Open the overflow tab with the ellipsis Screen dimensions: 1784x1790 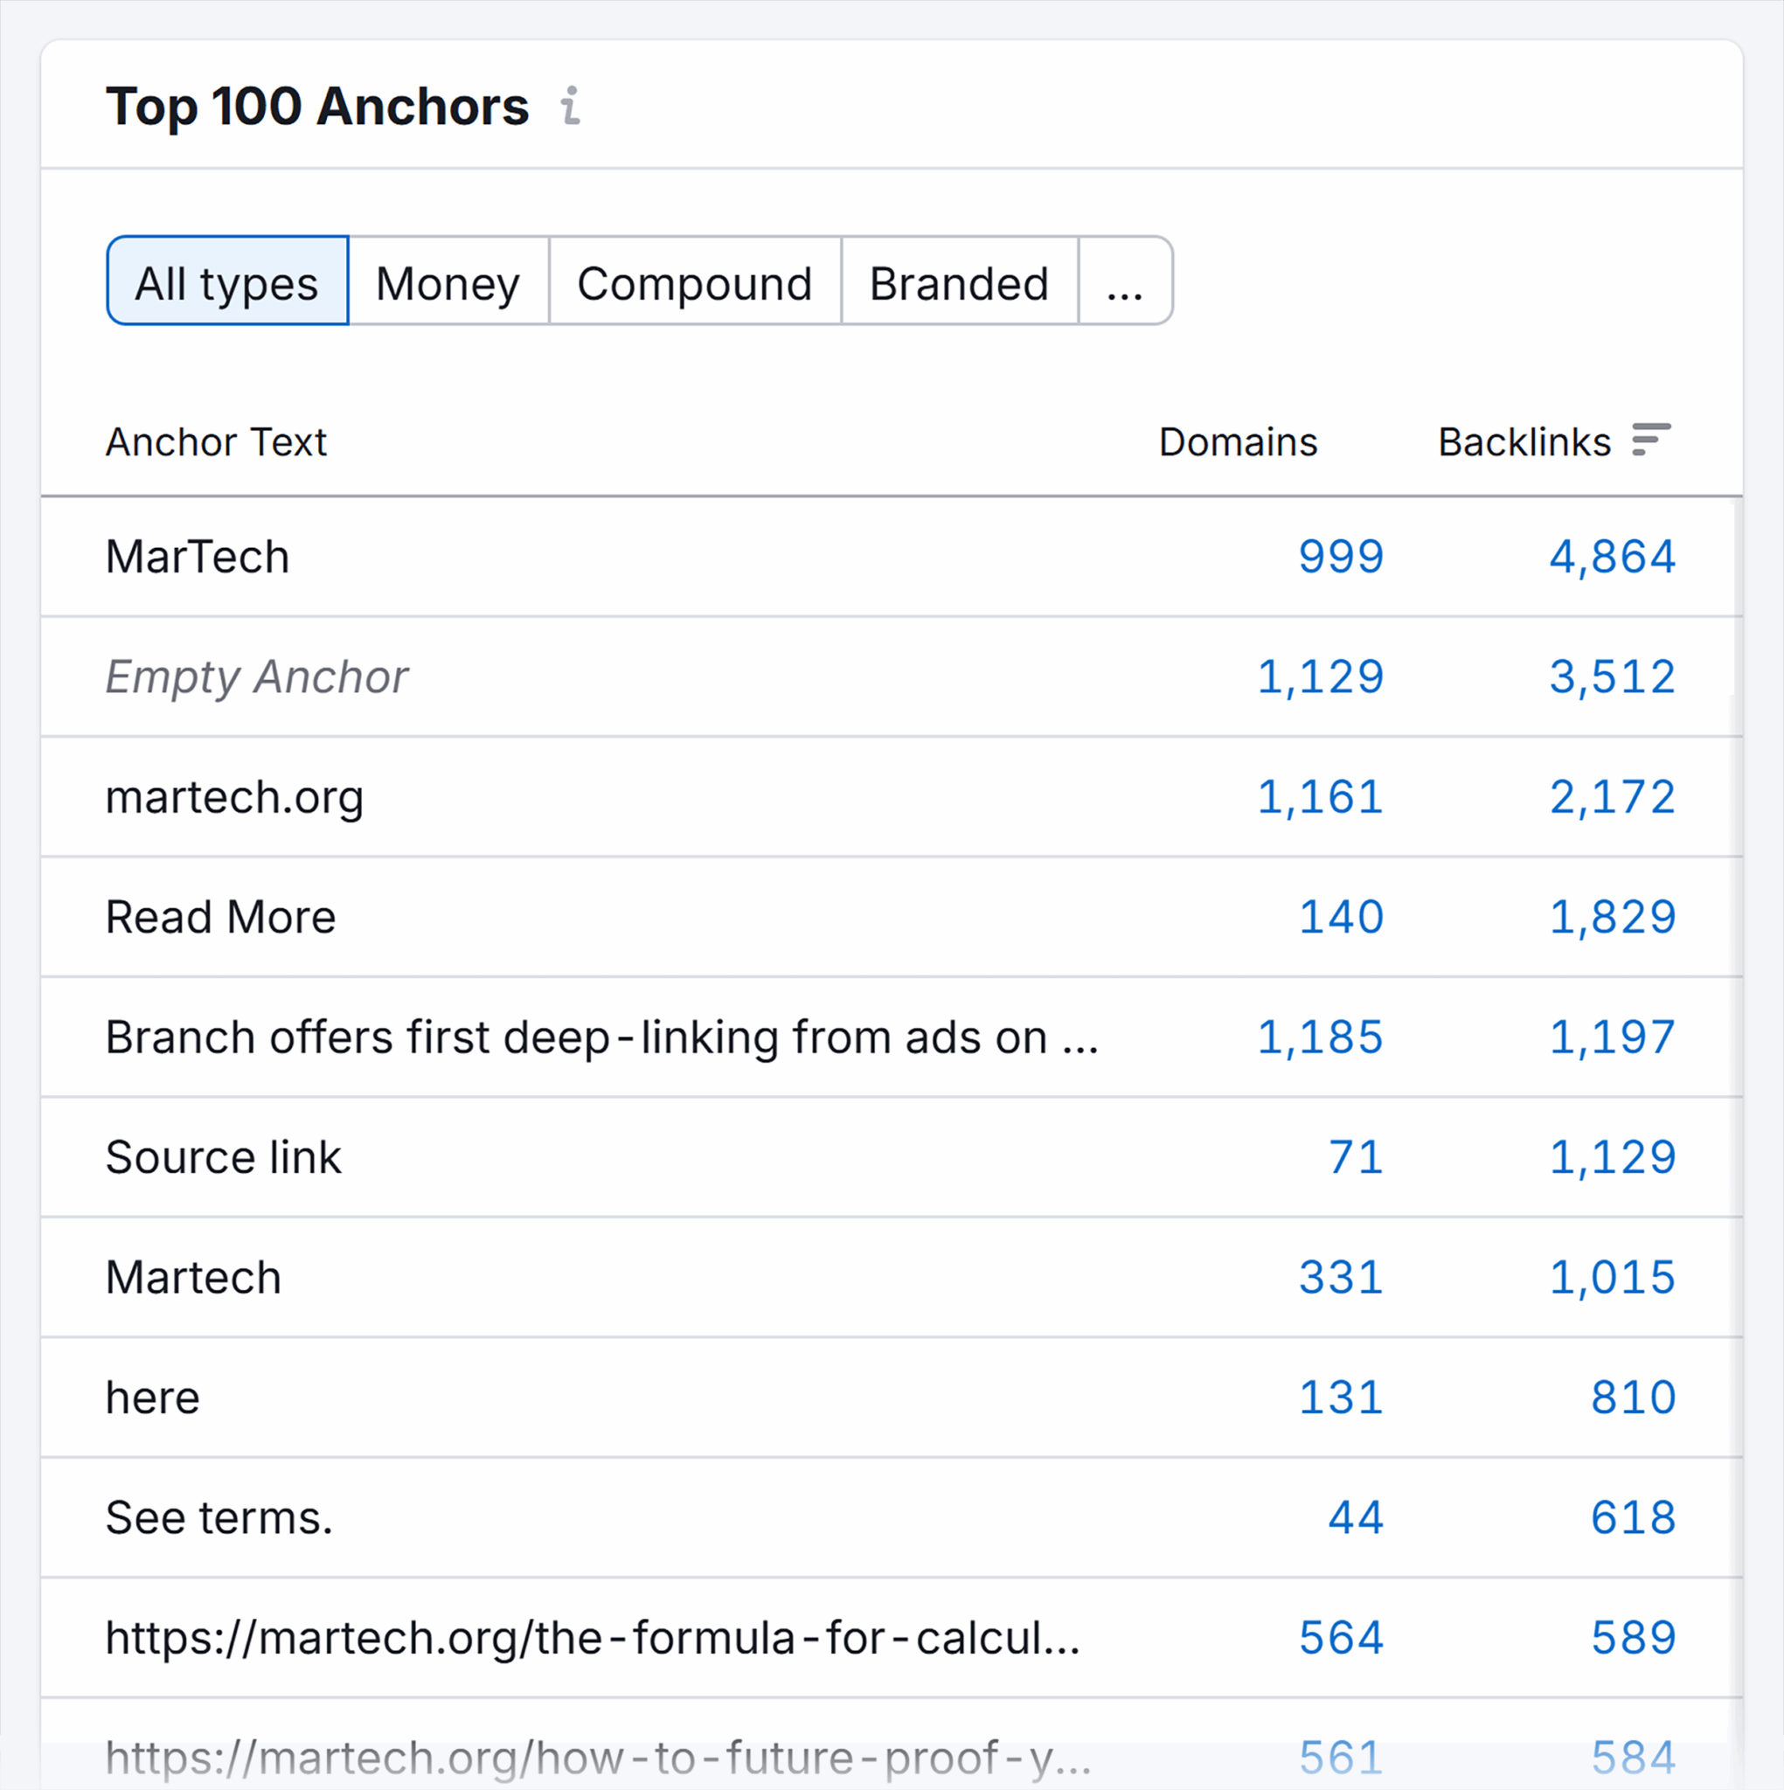pyautogui.click(x=1124, y=283)
